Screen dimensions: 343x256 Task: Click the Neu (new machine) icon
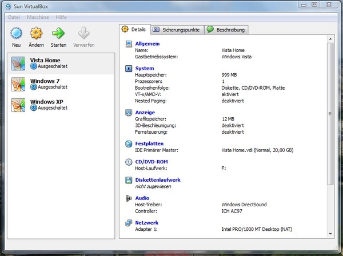point(16,33)
